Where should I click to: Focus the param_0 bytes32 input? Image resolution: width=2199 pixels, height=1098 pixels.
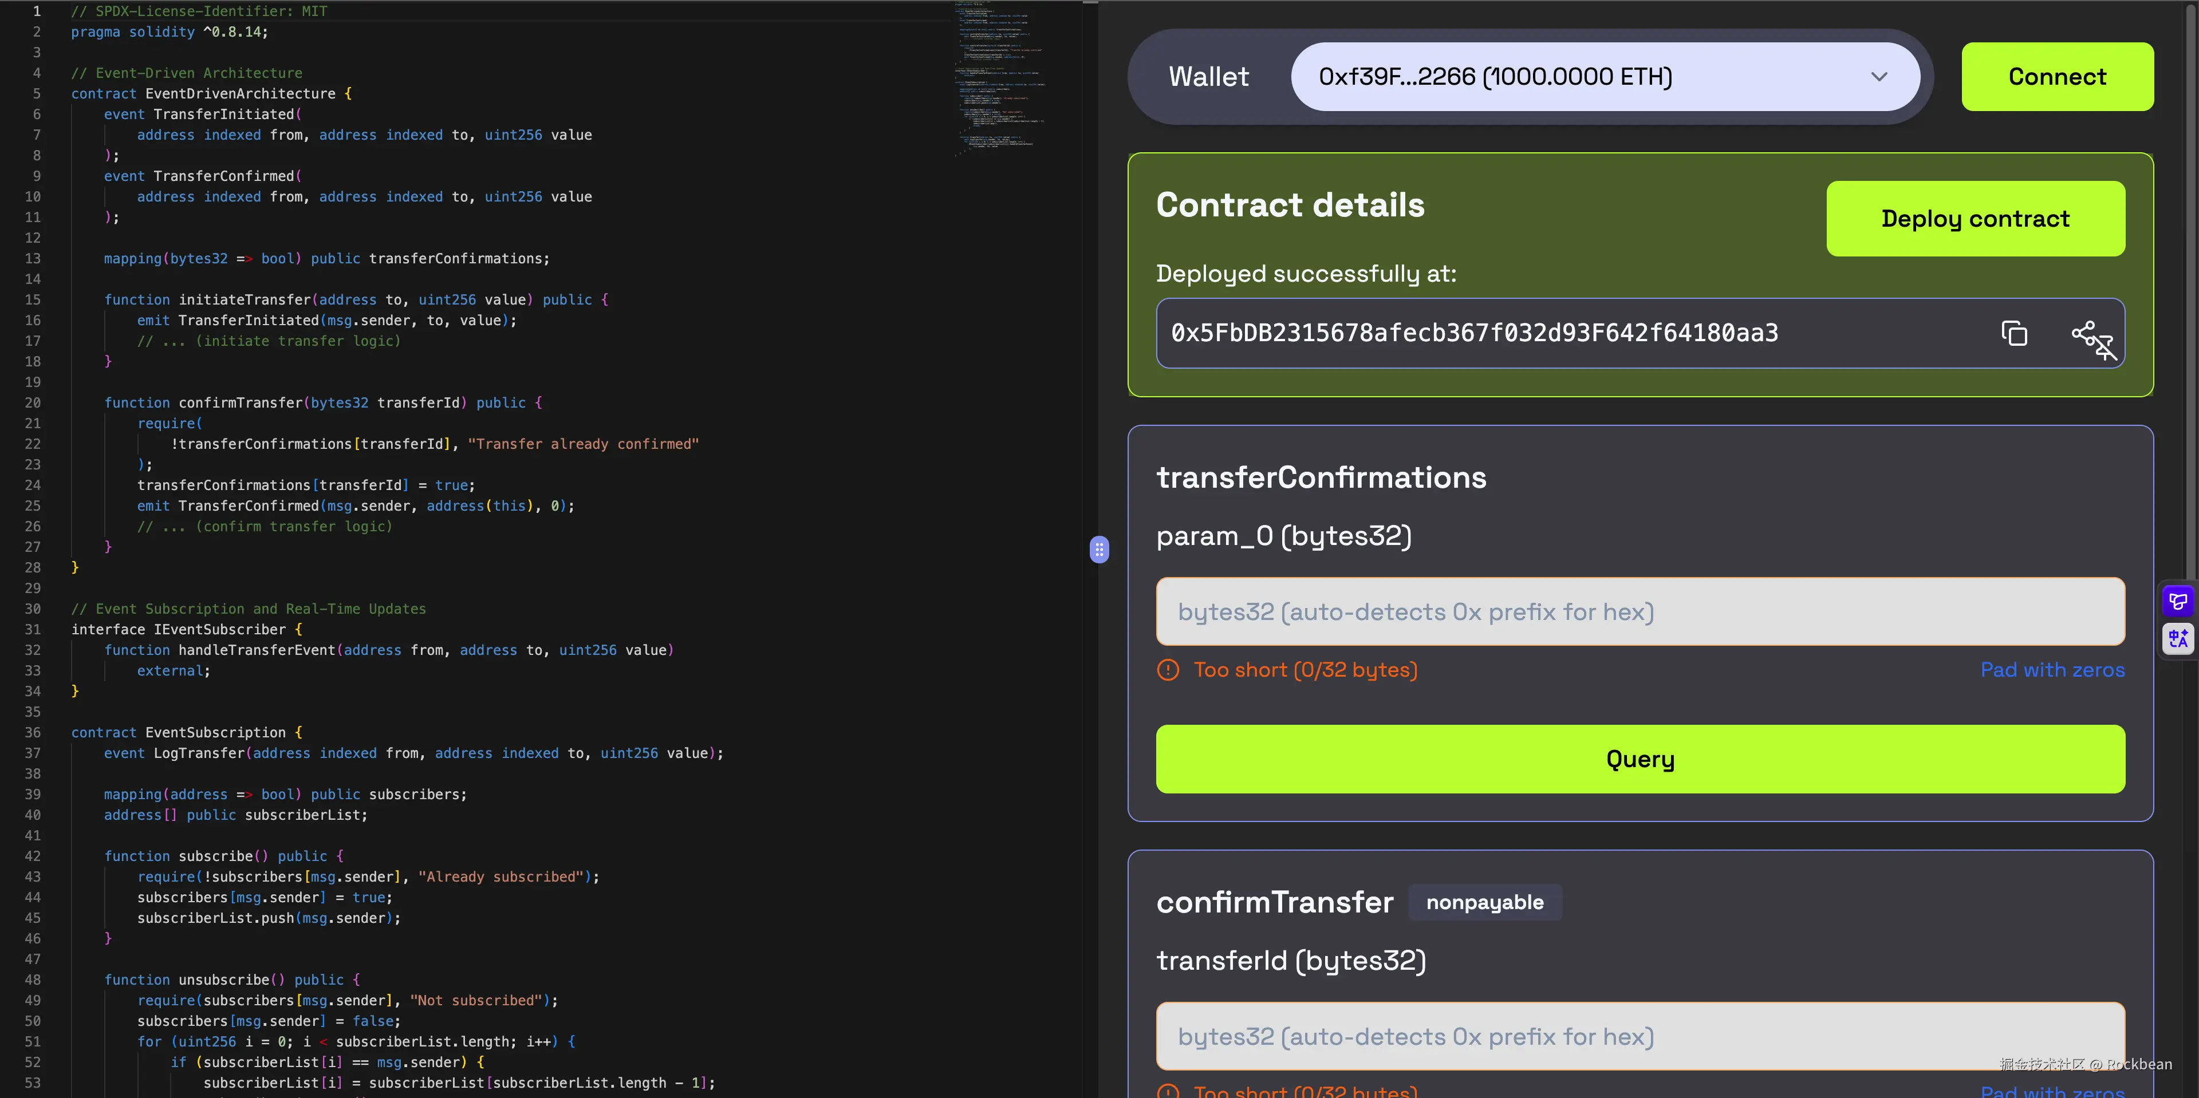click(x=1638, y=612)
